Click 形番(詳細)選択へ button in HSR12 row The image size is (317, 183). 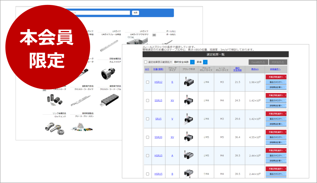(x=276, y=77)
